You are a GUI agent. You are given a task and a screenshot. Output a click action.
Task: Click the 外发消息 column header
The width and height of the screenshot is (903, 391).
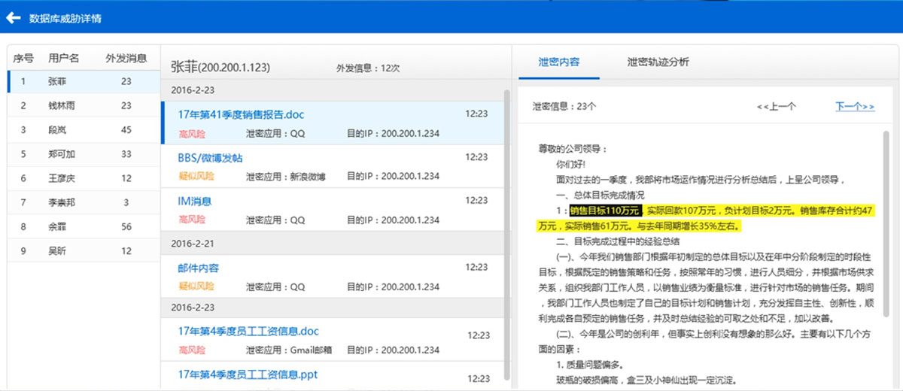click(126, 58)
